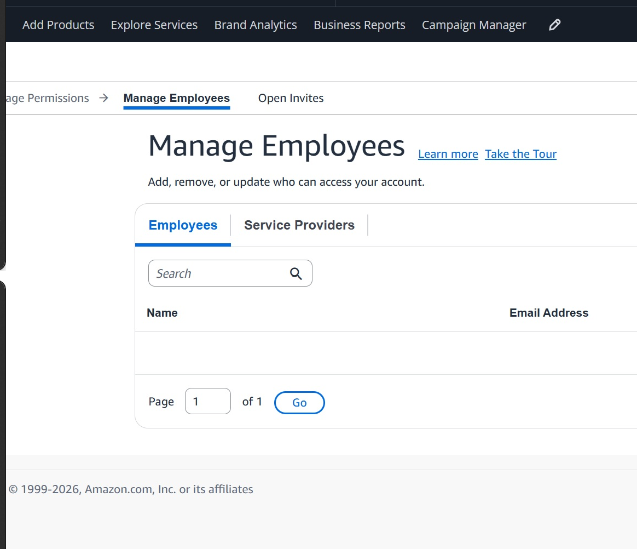Click the Email Address column header
The width and height of the screenshot is (637, 549).
pos(549,313)
